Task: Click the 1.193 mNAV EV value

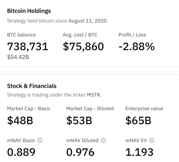Action: (139, 152)
